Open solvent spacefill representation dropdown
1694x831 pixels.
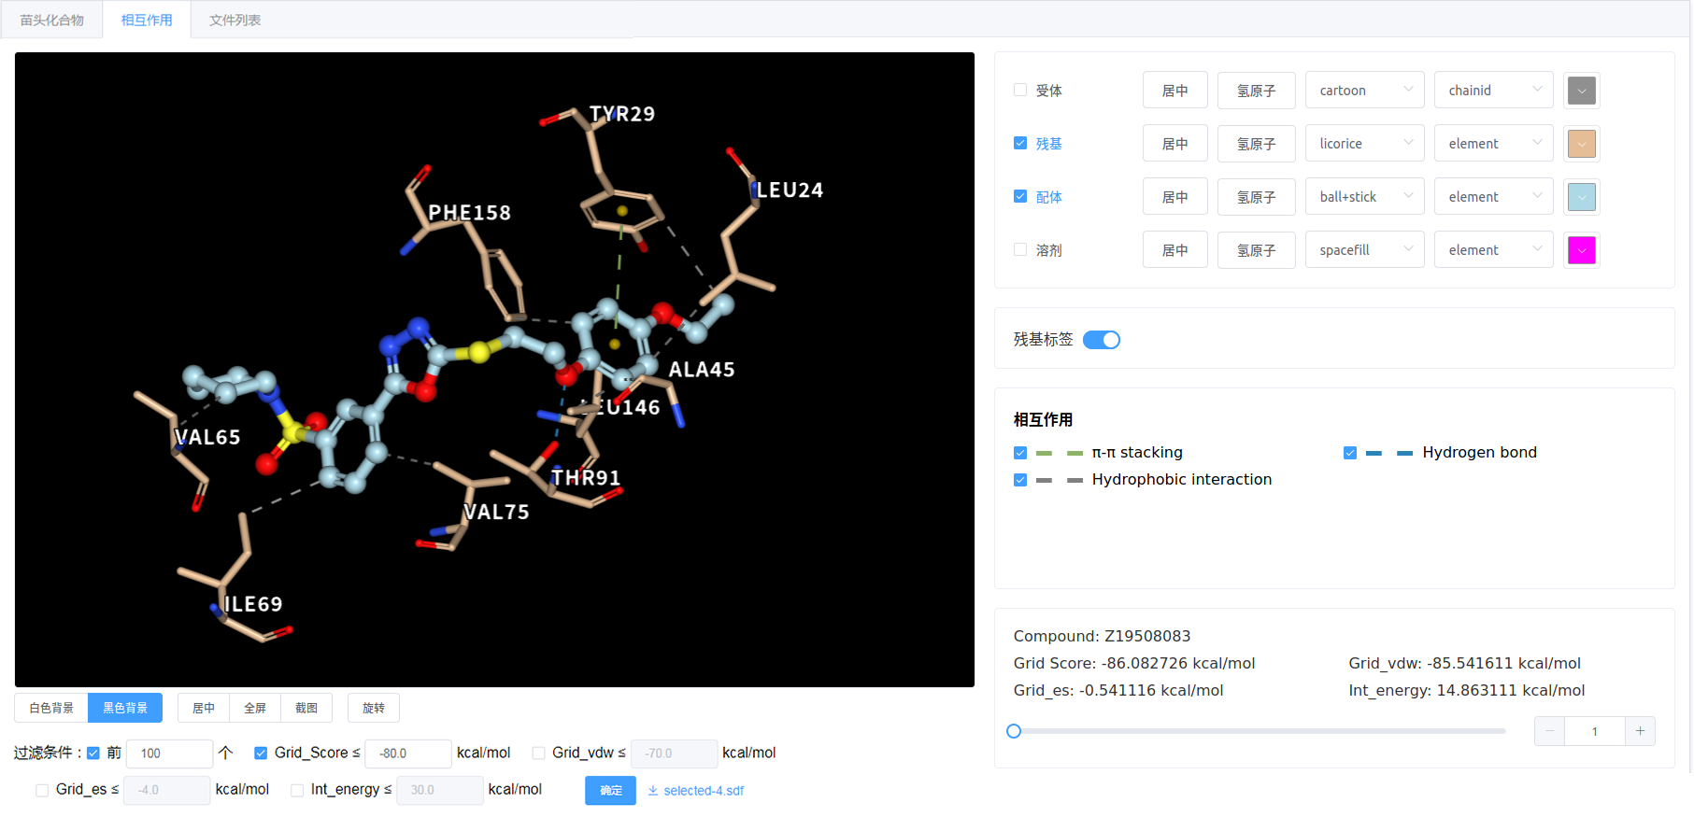(x=1364, y=250)
